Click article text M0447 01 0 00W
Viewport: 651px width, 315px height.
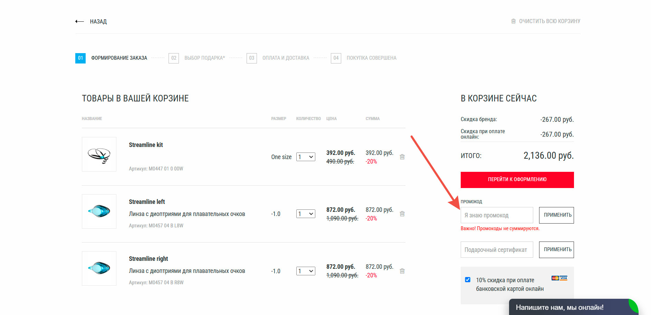tap(166, 169)
